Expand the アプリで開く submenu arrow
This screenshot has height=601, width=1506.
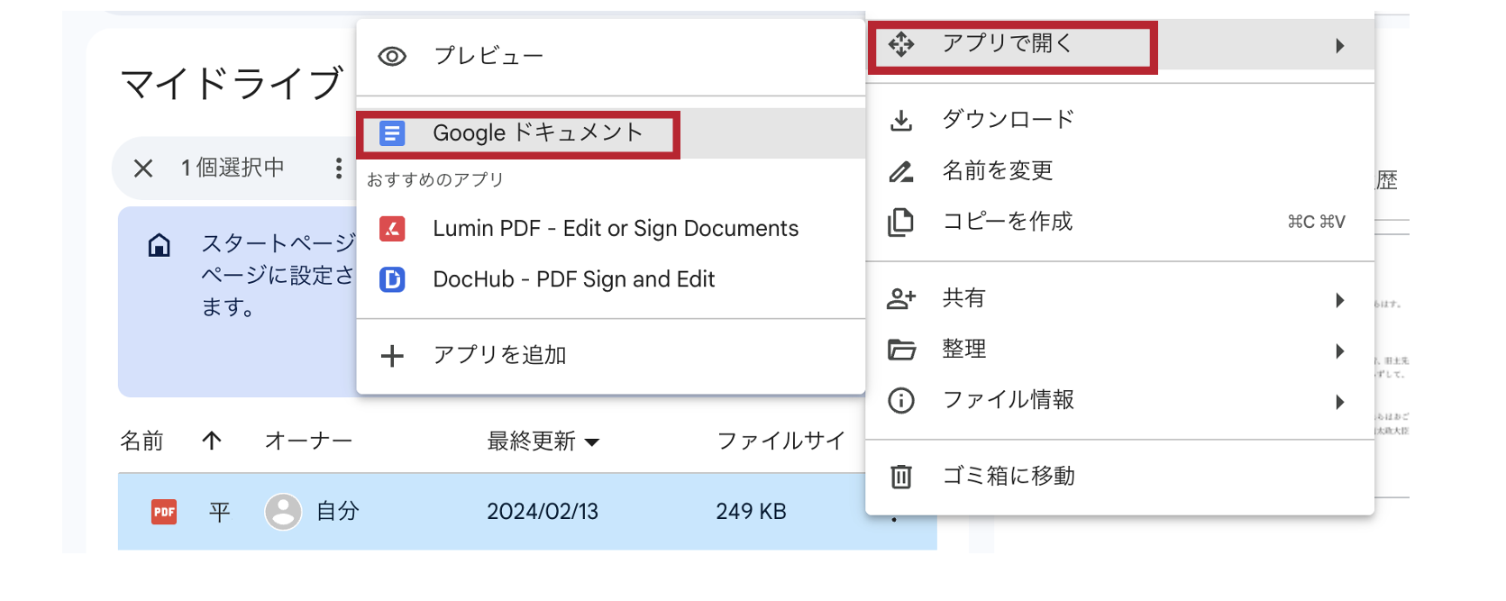click(x=1340, y=46)
